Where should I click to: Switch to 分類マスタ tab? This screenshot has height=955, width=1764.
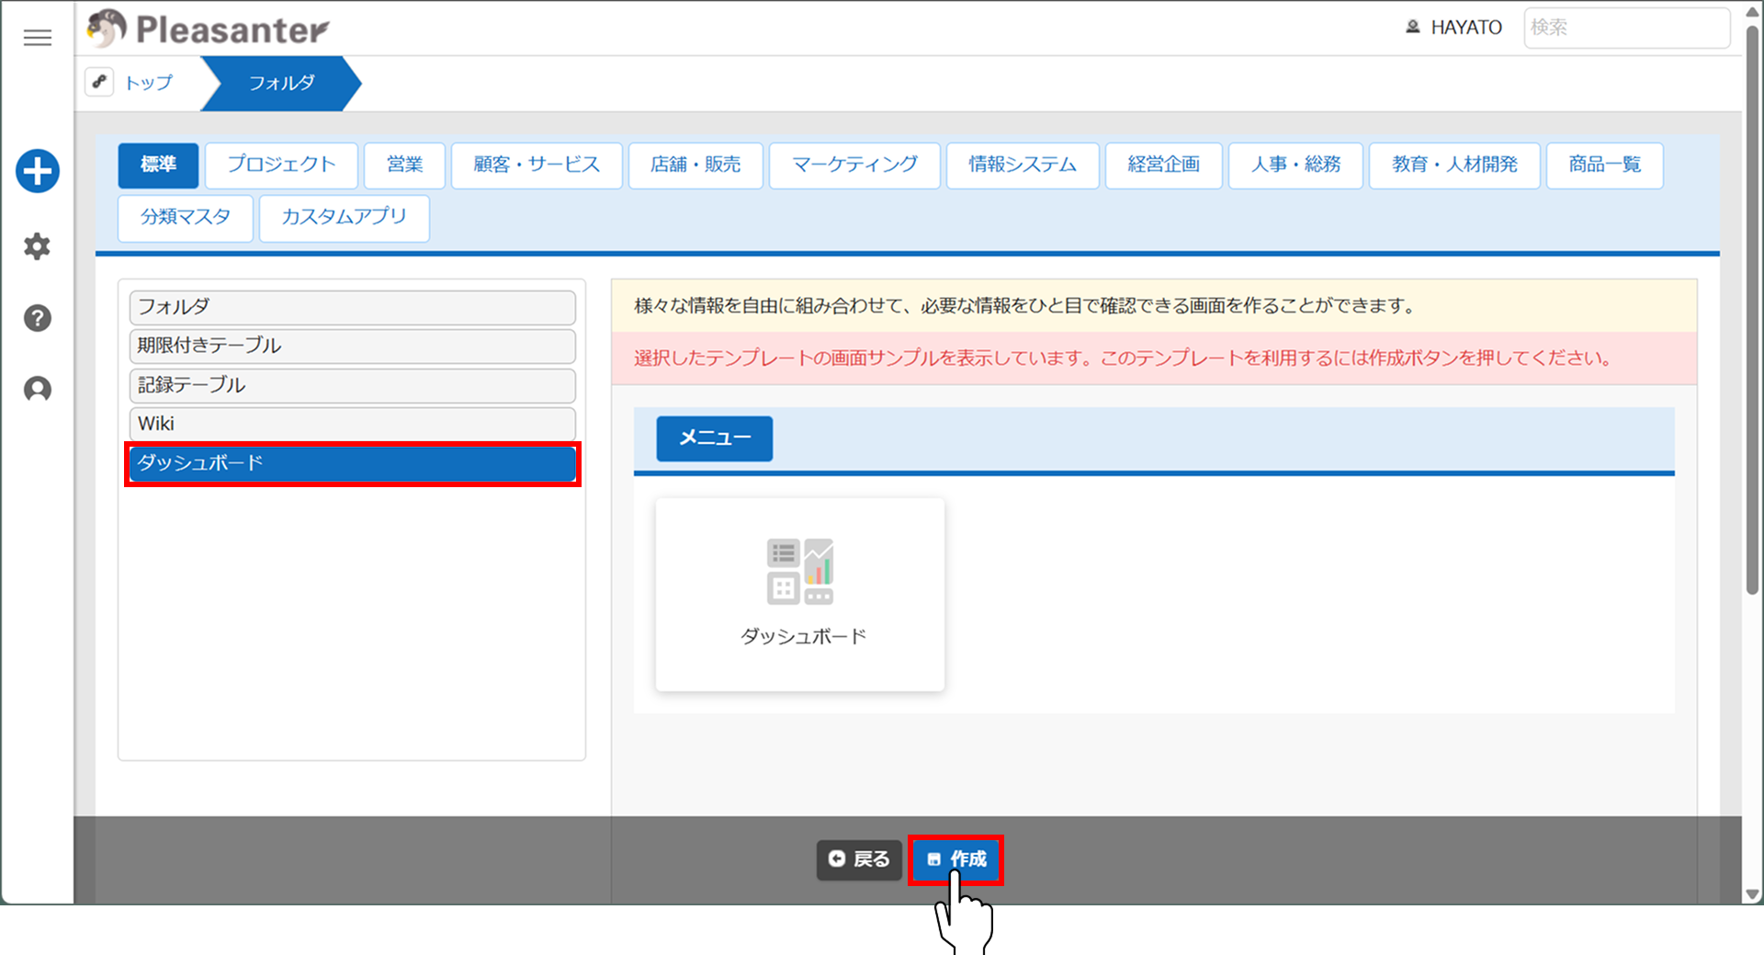186,218
